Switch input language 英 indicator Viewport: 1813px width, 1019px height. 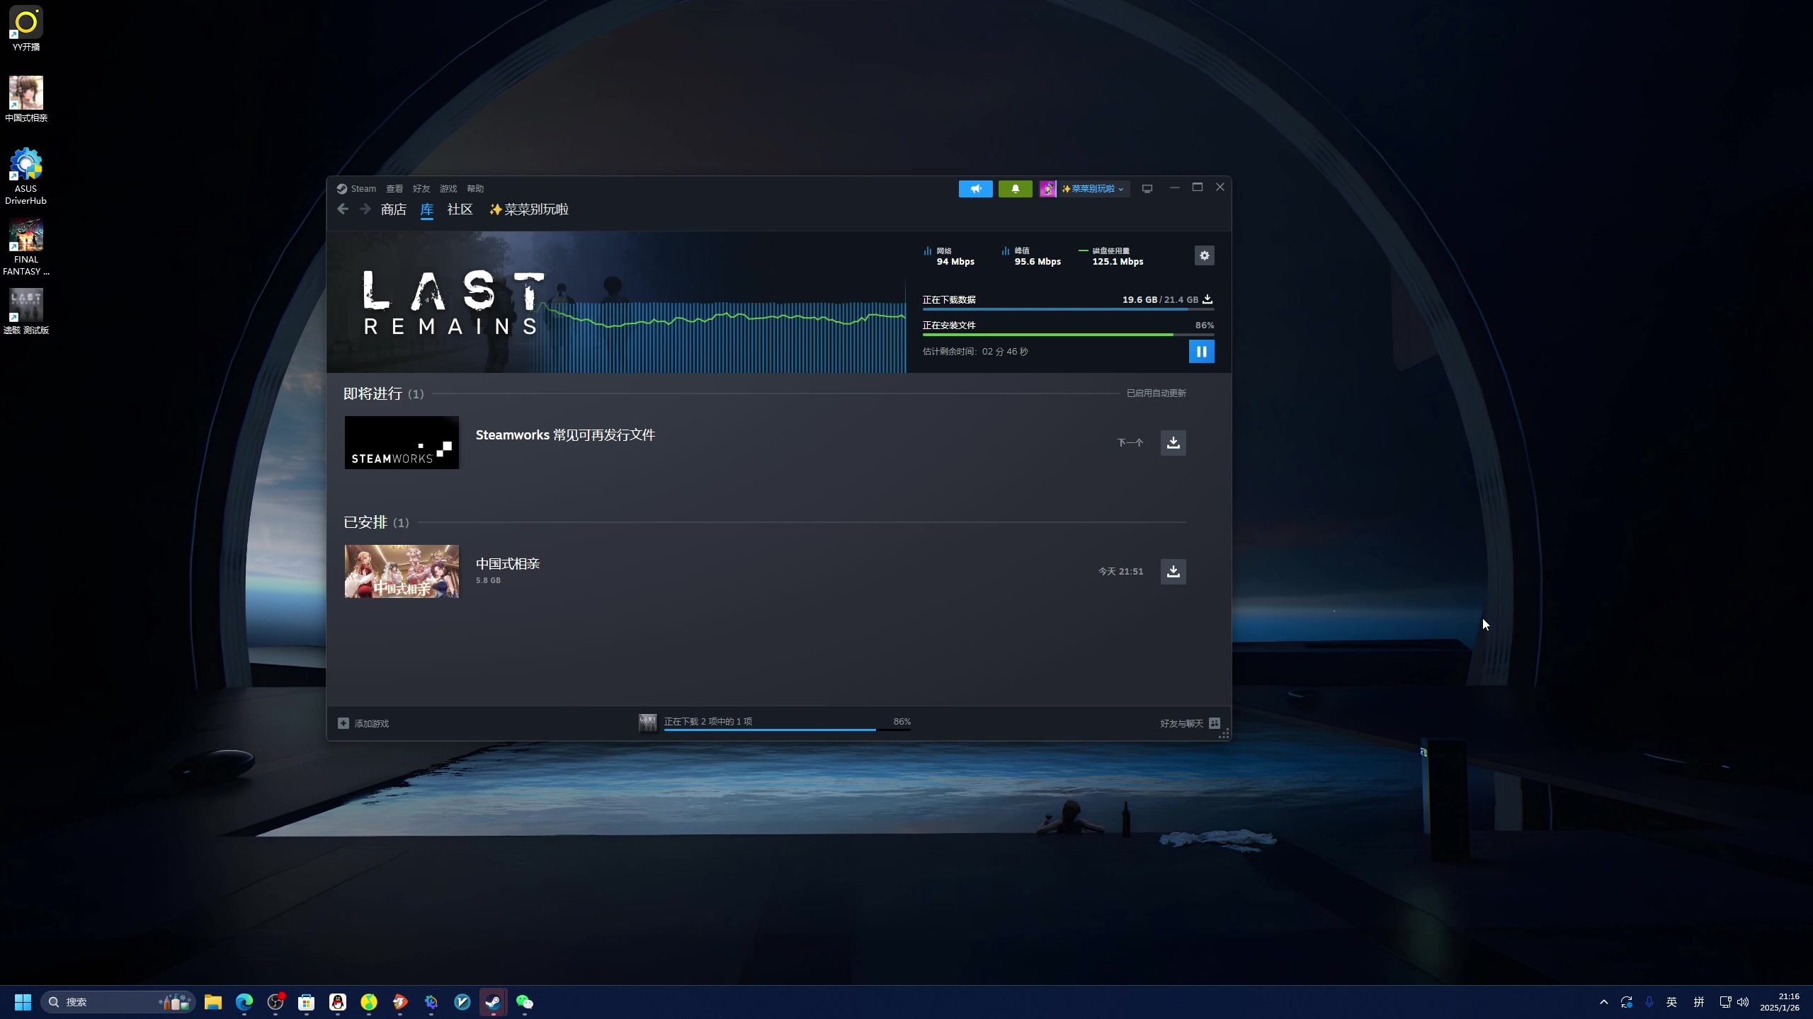1672,1002
